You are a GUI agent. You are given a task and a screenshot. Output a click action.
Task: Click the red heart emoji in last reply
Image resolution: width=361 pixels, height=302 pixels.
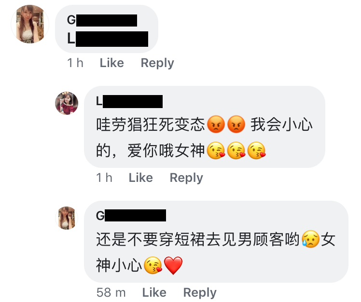point(173,265)
